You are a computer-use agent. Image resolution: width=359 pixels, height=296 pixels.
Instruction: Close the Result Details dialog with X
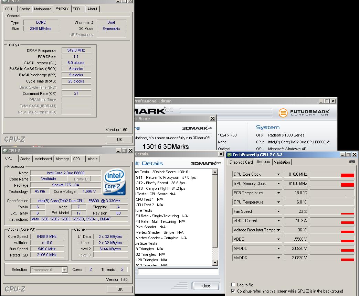[221, 154]
